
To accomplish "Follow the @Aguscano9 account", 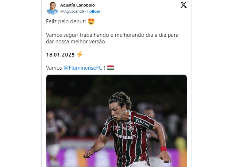I will (93, 11).
